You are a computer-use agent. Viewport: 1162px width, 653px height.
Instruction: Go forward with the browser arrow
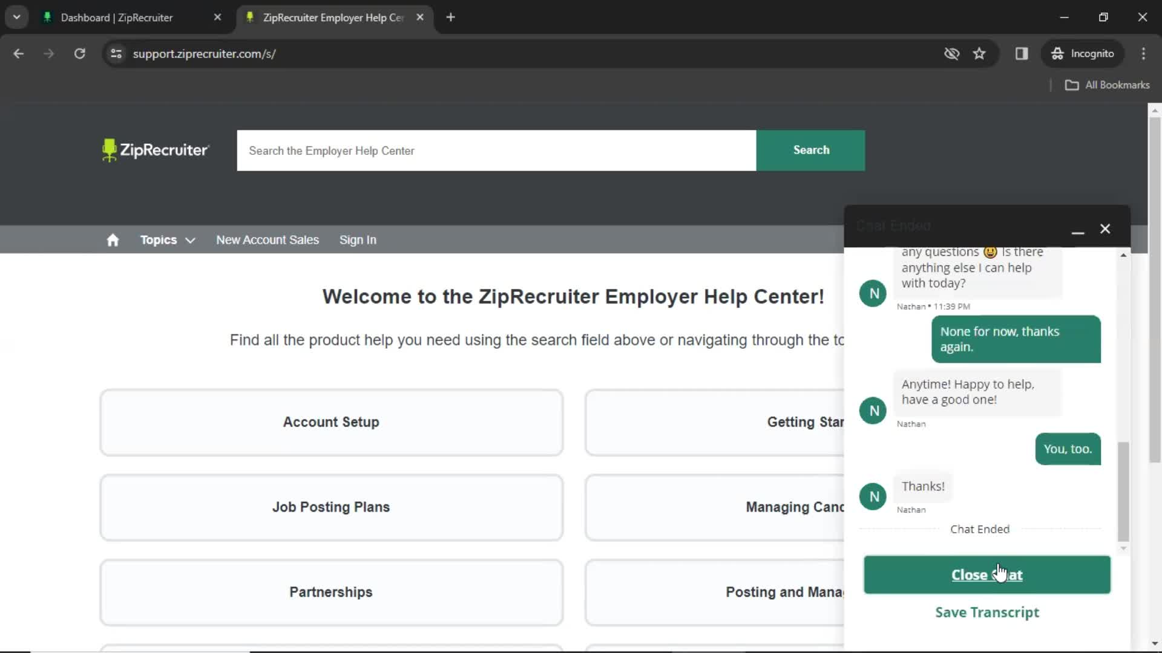coord(48,54)
